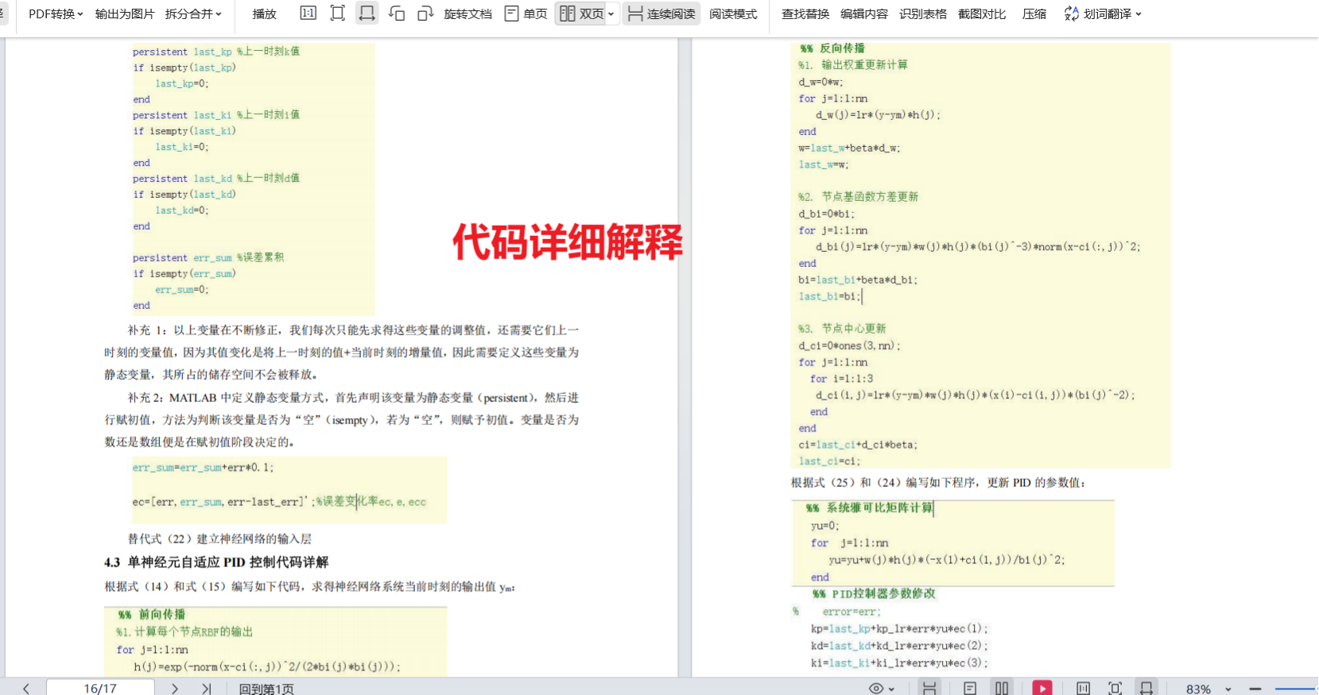1319x695 pixels.
Task: Click the fullscreen icon in status bar
Action: pyautogui.click(x=1115, y=688)
